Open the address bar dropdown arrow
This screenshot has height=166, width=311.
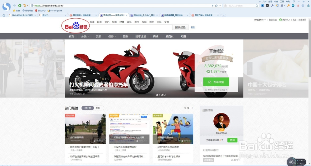(220, 6)
